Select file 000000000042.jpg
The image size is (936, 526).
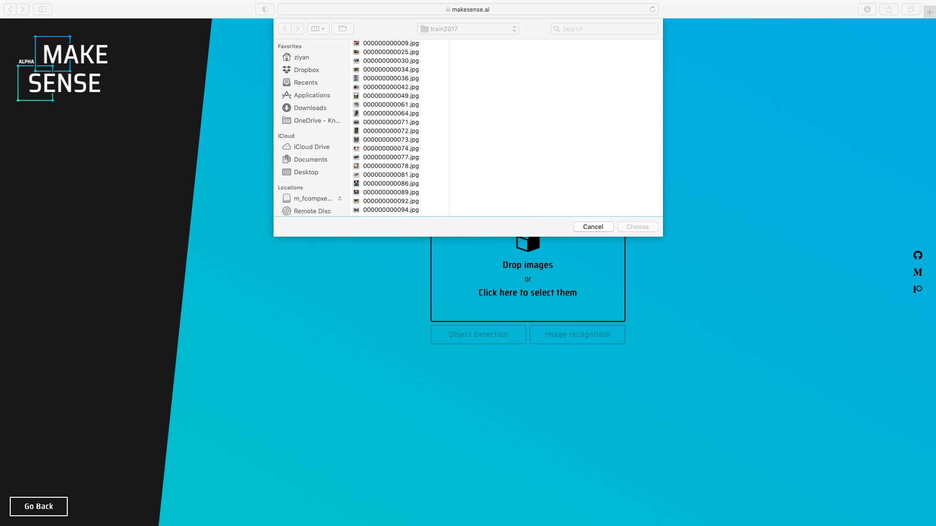(x=390, y=87)
